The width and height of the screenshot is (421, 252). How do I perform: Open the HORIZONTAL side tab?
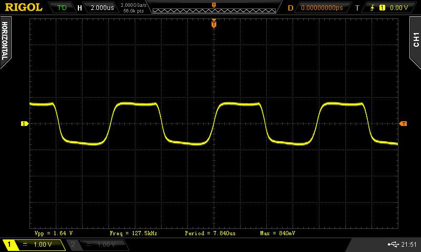coord(5,41)
